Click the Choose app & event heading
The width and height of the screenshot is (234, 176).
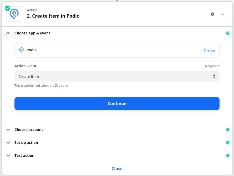pyautogui.click(x=32, y=33)
